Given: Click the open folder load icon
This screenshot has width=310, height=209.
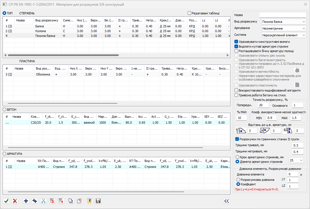Looking at the screenshot, I should tap(89, 201).
